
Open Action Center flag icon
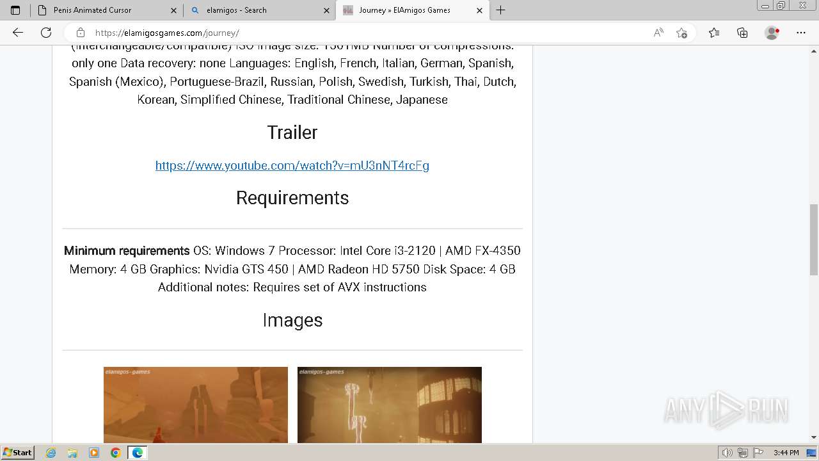[x=758, y=453]
